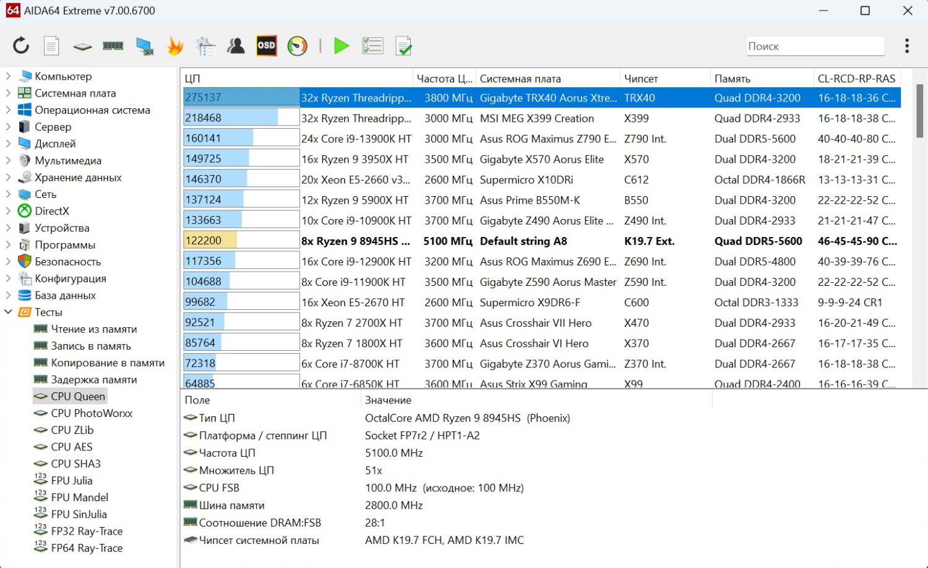Click the flame stability test icon

point(175,46)
